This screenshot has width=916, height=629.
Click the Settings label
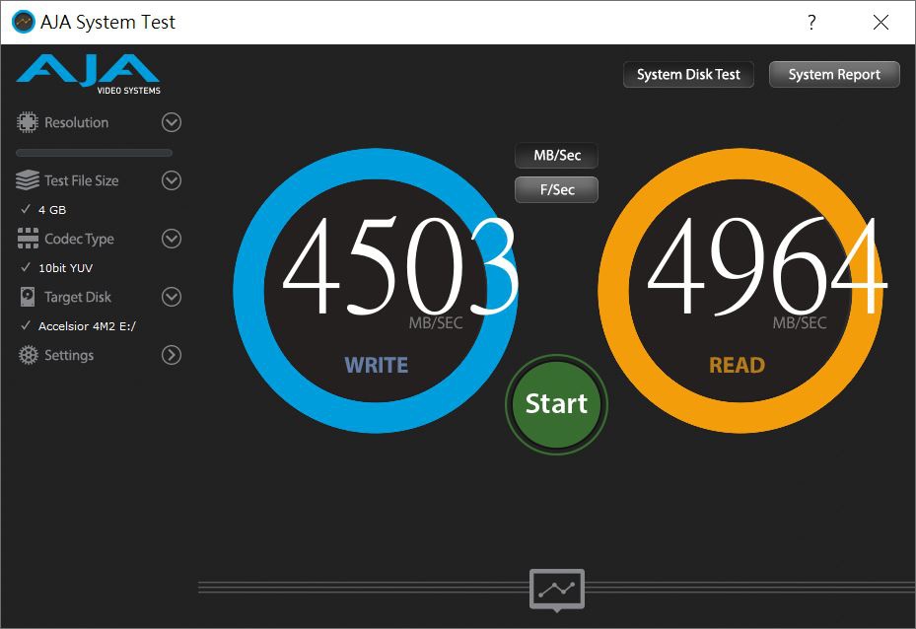(x=69, y=355)
